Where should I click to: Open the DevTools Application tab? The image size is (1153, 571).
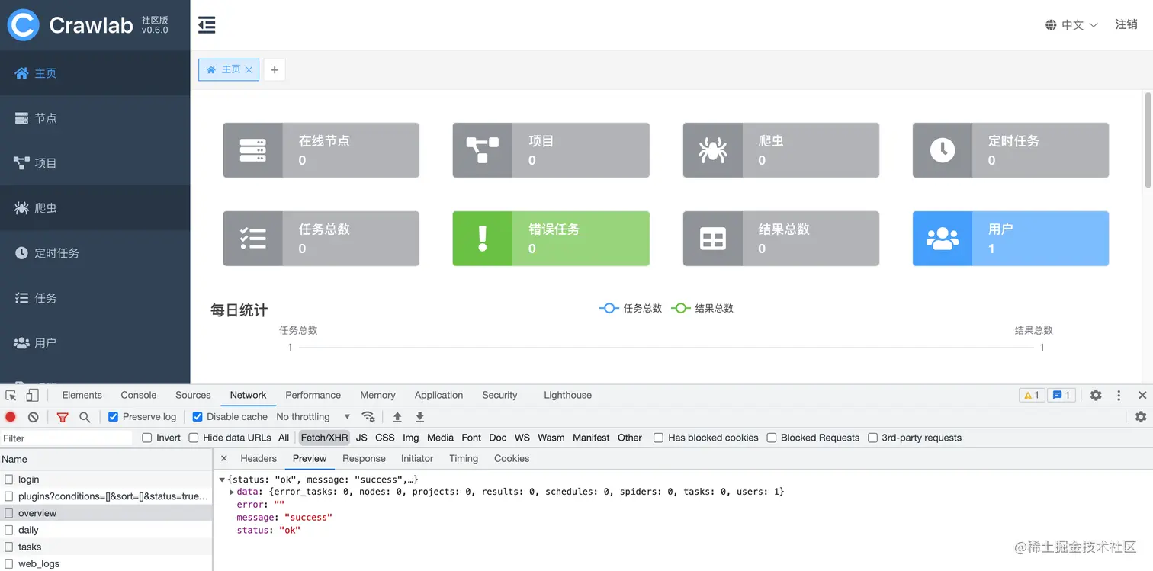coord(438,395)
